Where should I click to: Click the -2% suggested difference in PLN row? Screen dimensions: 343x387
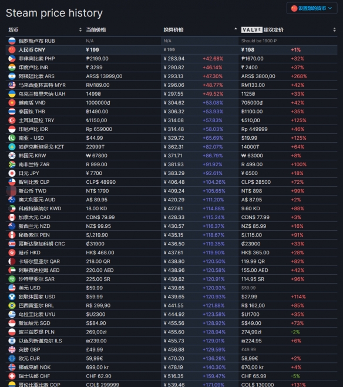tap(295, 332)
